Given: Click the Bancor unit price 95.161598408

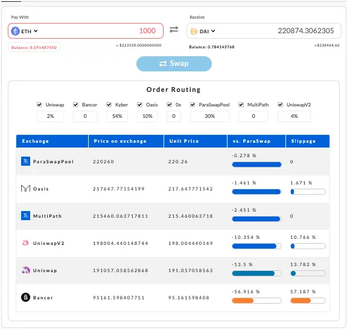Looking at the screenshot, I should (x=189, y=298).
